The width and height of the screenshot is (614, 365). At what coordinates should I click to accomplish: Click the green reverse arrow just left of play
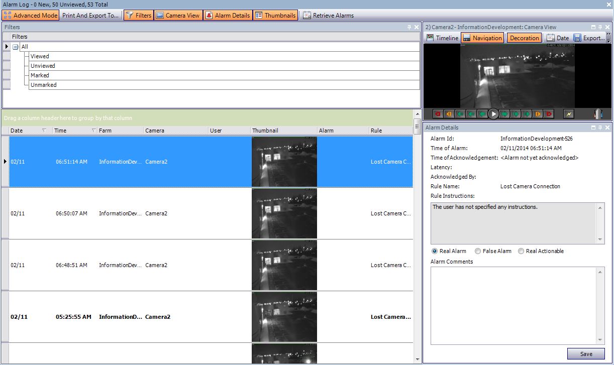click(482, 114)
